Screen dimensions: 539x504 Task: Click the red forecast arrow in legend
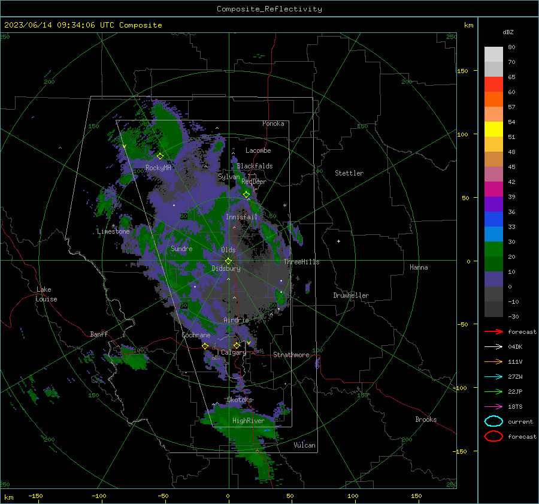(x=493, y=331)
